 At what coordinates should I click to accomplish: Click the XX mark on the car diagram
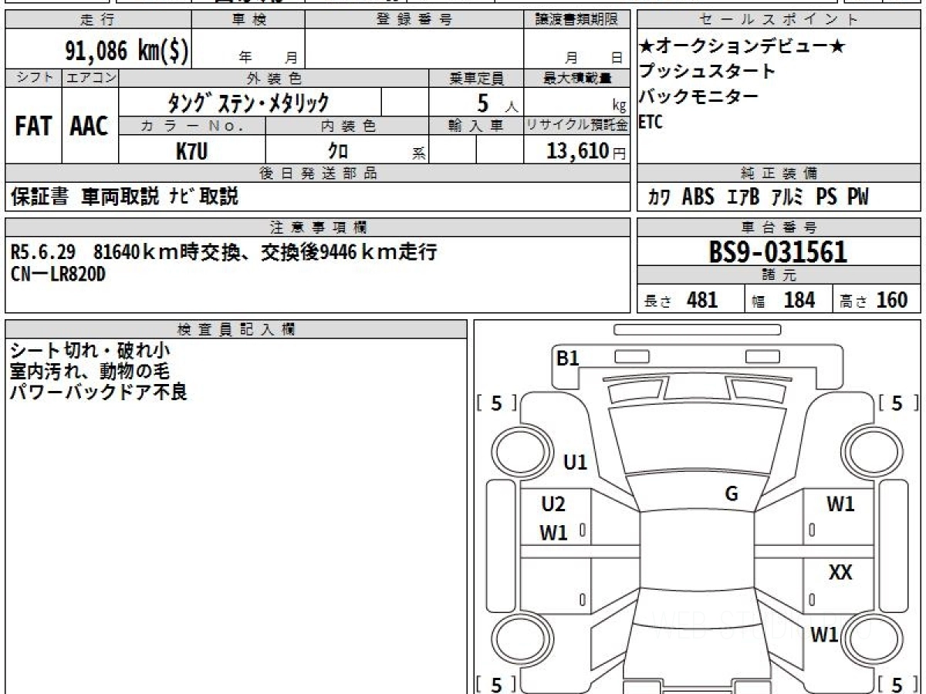coord(840,573)
